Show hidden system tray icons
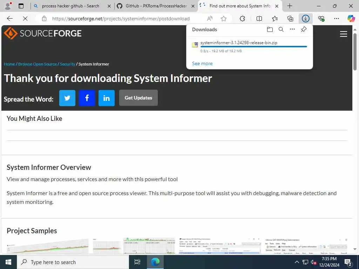 (x=297, y=262)
